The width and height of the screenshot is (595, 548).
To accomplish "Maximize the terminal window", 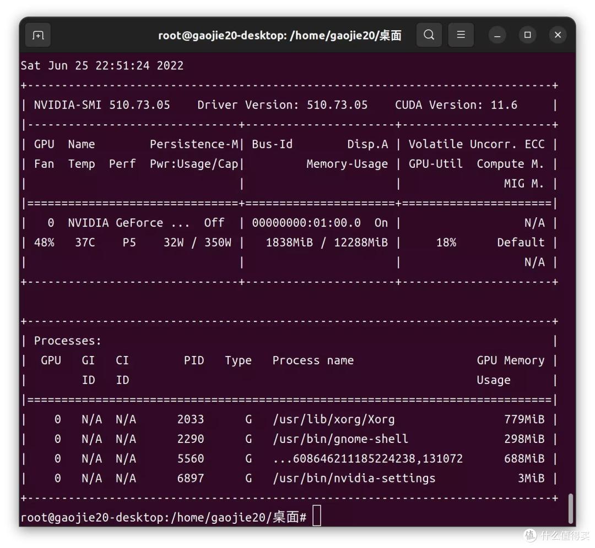I will (527, 35).
